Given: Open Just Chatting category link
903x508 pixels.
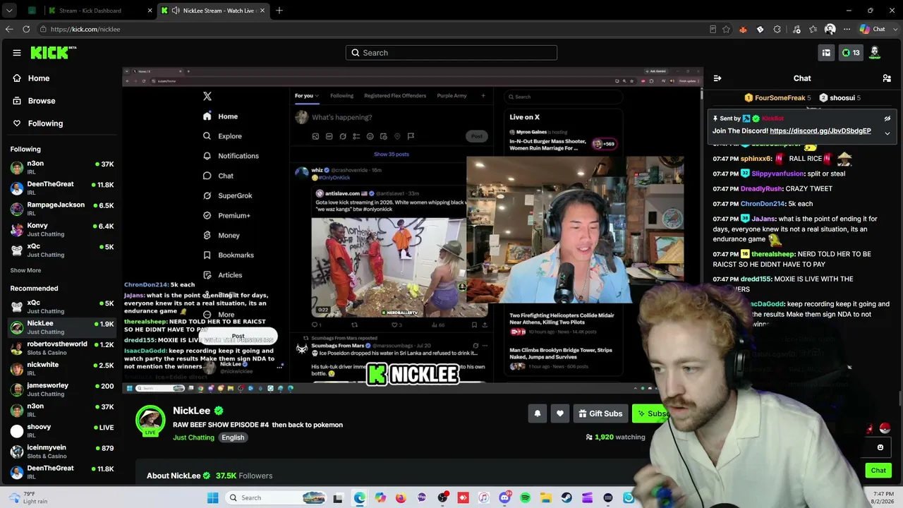Looking at the screenshot, I should [x=193, y=437].
